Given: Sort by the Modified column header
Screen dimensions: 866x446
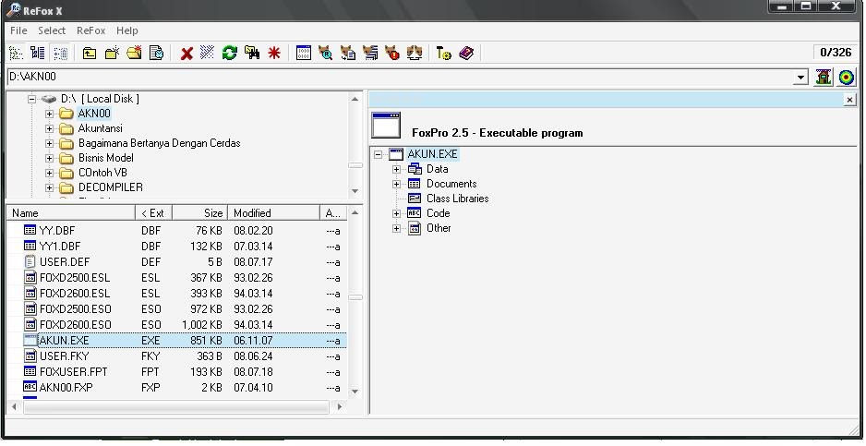Looking at the screenshot, I should (273, 212).
